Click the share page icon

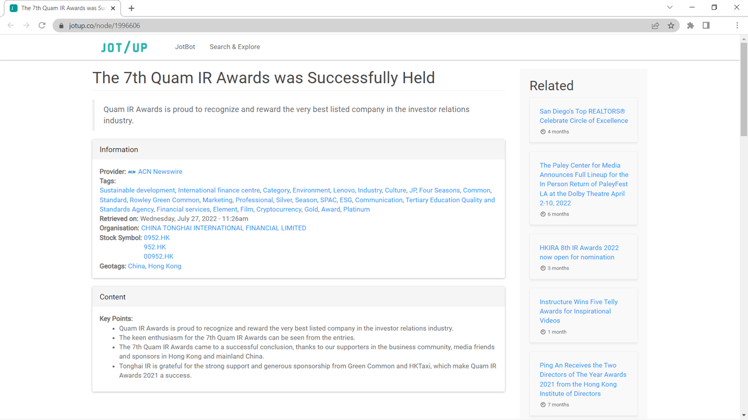(656, 25)
